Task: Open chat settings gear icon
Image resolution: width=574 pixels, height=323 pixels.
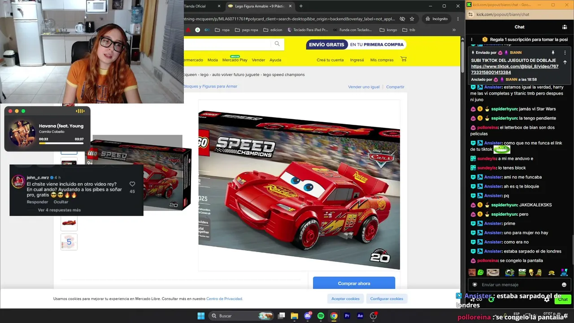Action: pos(547,299)
